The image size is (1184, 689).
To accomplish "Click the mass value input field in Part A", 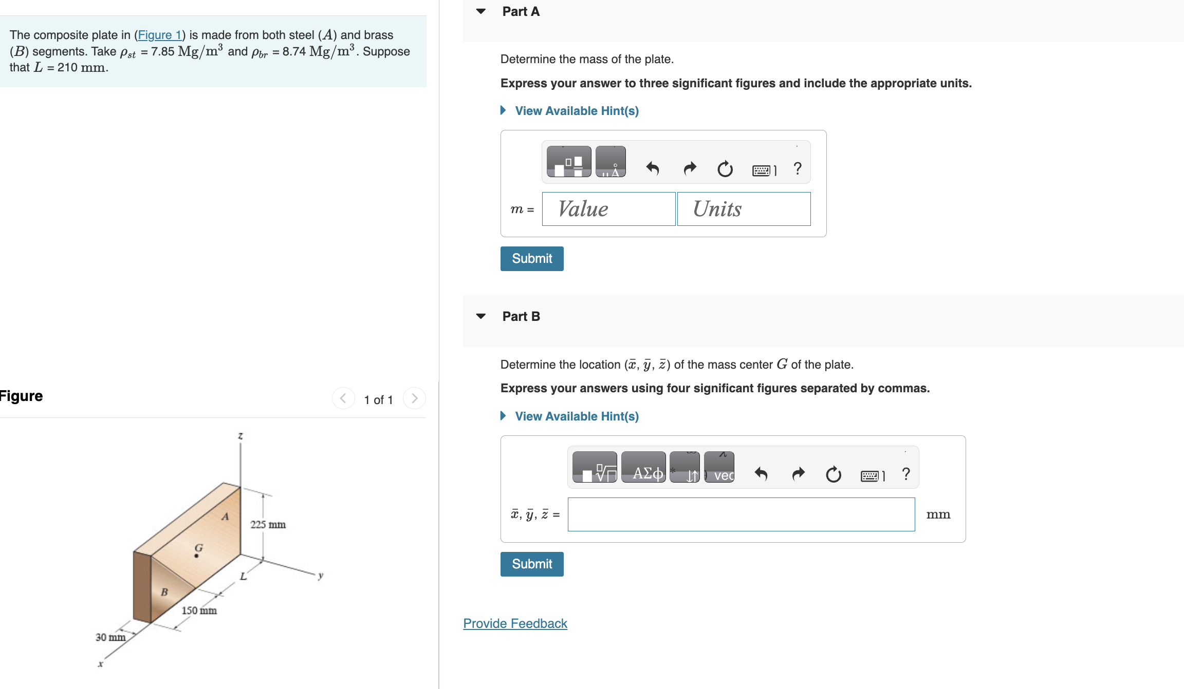I will click(607, 209).
